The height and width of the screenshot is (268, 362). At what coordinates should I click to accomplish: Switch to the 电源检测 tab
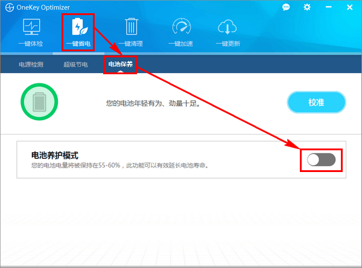(x=31, y=64)
